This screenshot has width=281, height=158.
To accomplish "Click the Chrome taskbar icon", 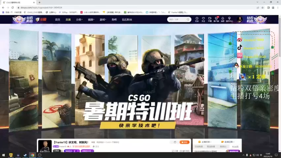I will point(32,155).
